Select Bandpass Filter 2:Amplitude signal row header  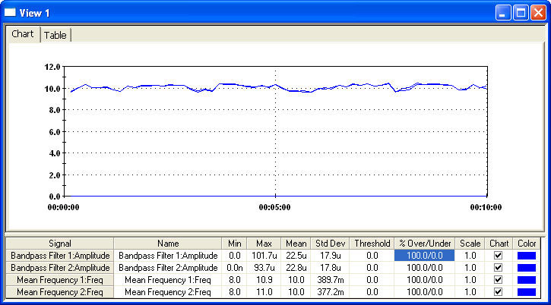pyautogui.click(x=60, y=268)
